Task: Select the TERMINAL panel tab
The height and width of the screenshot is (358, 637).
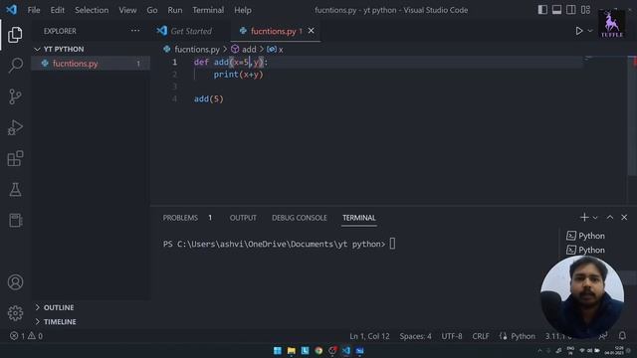Action: (x=359, y=218)
